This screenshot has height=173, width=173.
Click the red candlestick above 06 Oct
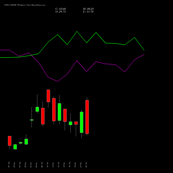(x=43, y=116)
